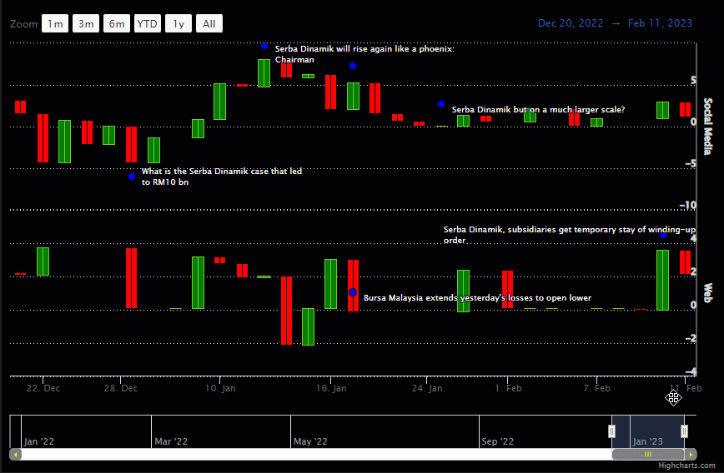This screenshot has height=473, width=724.
Task: Click the 24. Jan axis label
Action: click(x=427, y=388)
